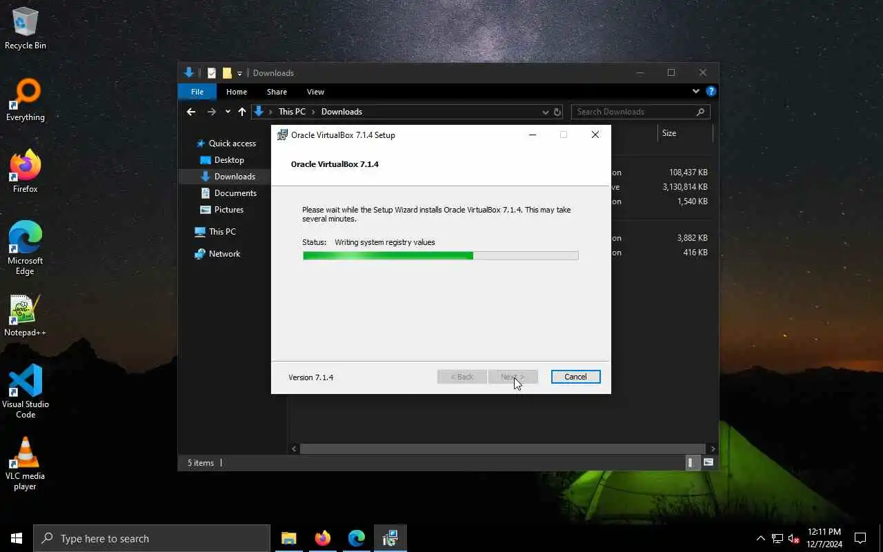
Task: Click the Properties quick access toolbar icon
Action: tap(212, 73)
